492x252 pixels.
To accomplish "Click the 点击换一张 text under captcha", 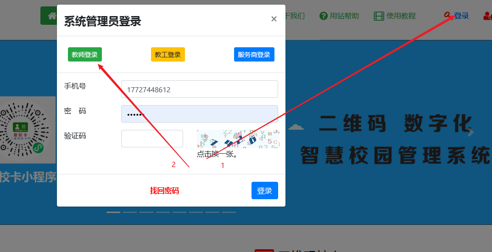I will pos(217,154).
